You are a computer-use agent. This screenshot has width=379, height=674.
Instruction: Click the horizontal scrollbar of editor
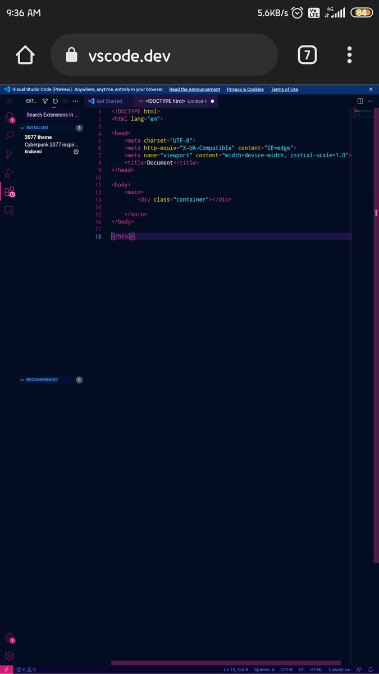[x=226, y=663]
